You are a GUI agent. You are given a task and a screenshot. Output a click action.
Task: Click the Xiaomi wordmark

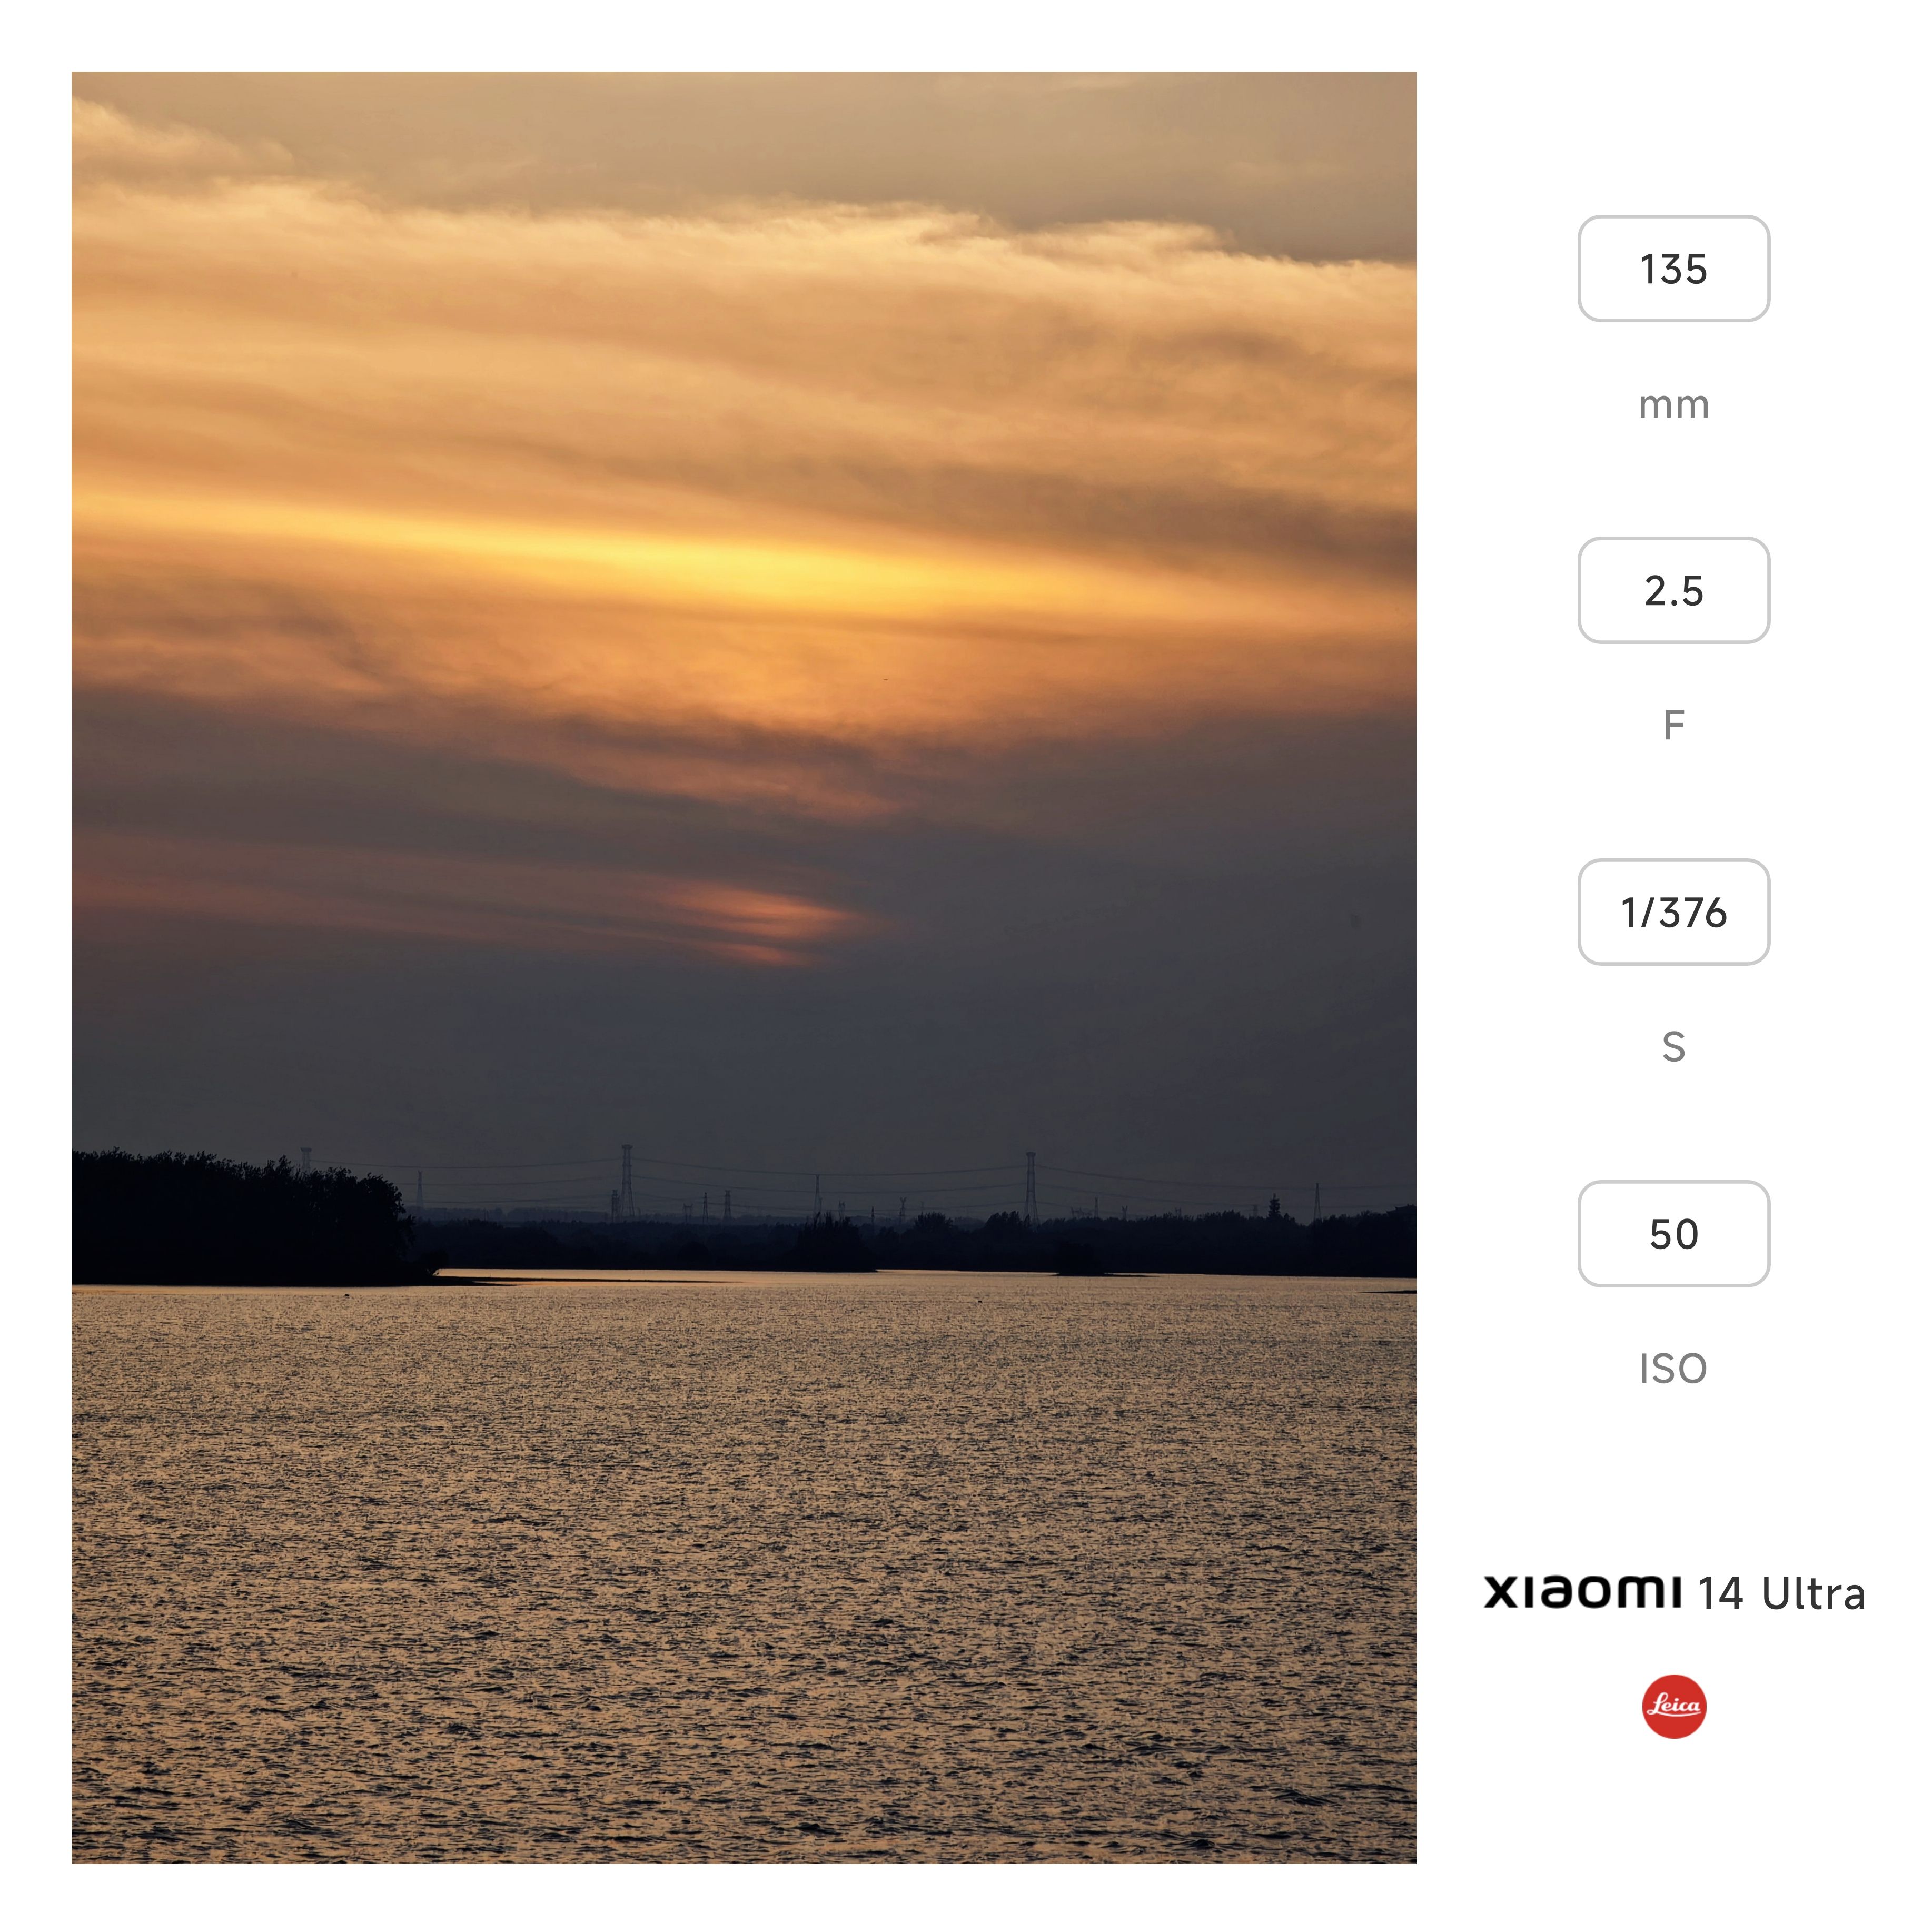tap(1582, 1592)
